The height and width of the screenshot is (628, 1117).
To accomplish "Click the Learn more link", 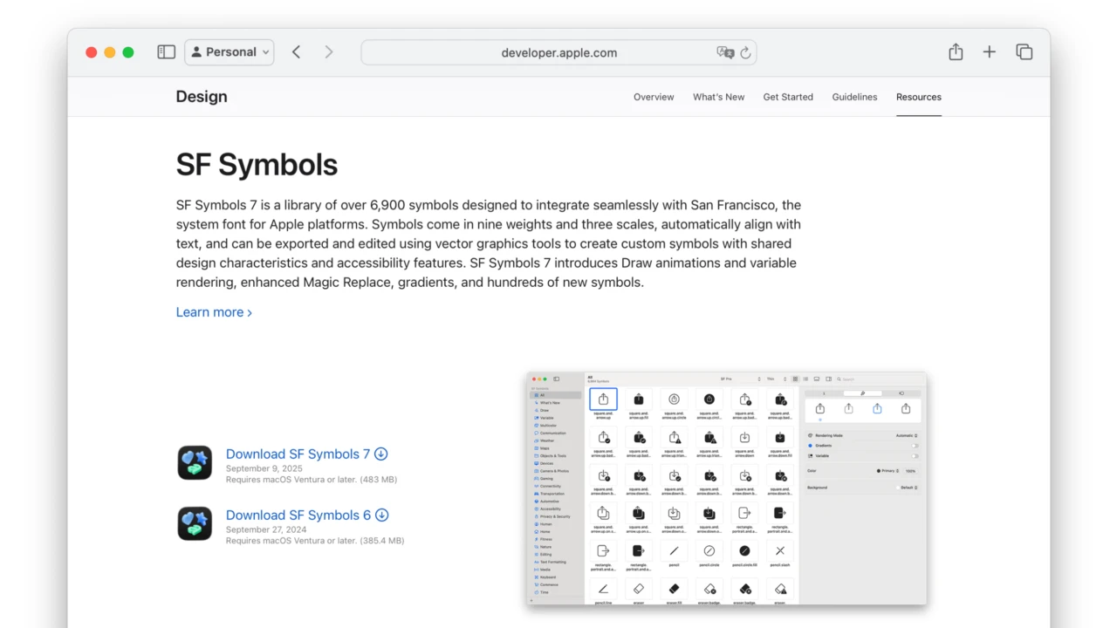I will [209, 311].
